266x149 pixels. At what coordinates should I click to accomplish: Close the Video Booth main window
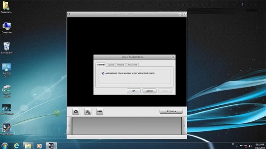pos(184,14)
